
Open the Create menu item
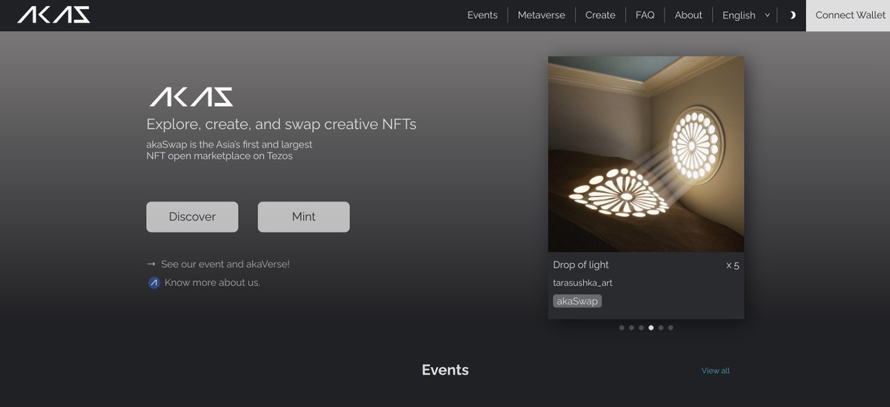tap(600, 15)
